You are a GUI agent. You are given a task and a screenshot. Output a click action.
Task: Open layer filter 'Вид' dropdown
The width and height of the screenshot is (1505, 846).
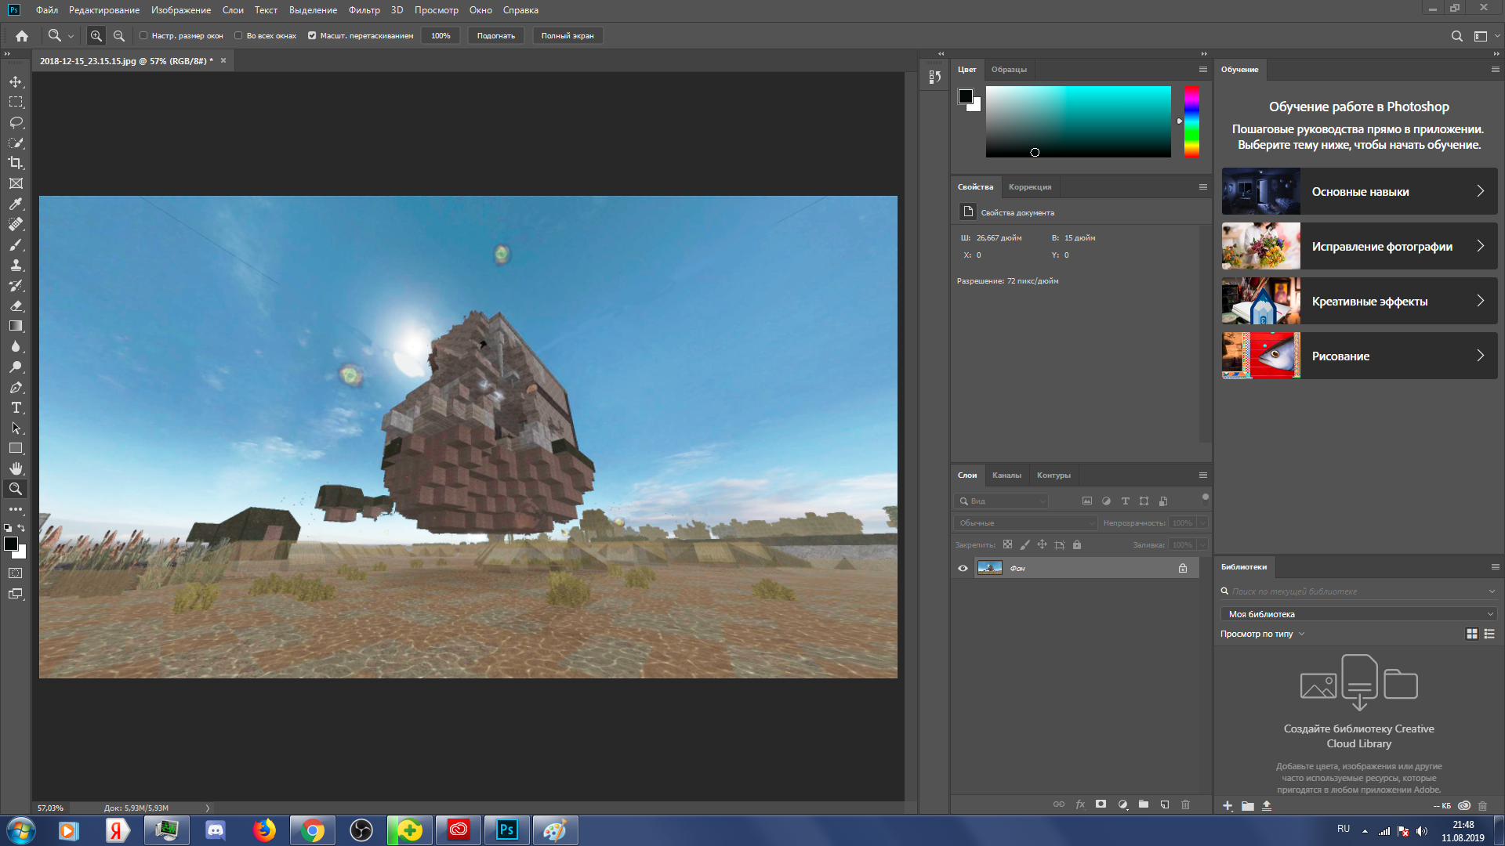pyautogui.click(x=1002, y=501)
